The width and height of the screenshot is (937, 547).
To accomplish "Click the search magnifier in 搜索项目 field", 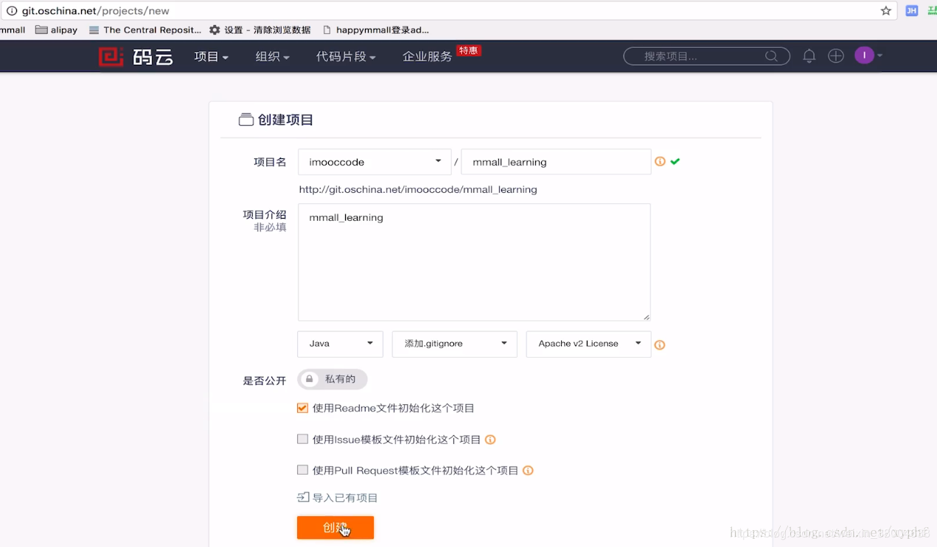I will (771, 55).
